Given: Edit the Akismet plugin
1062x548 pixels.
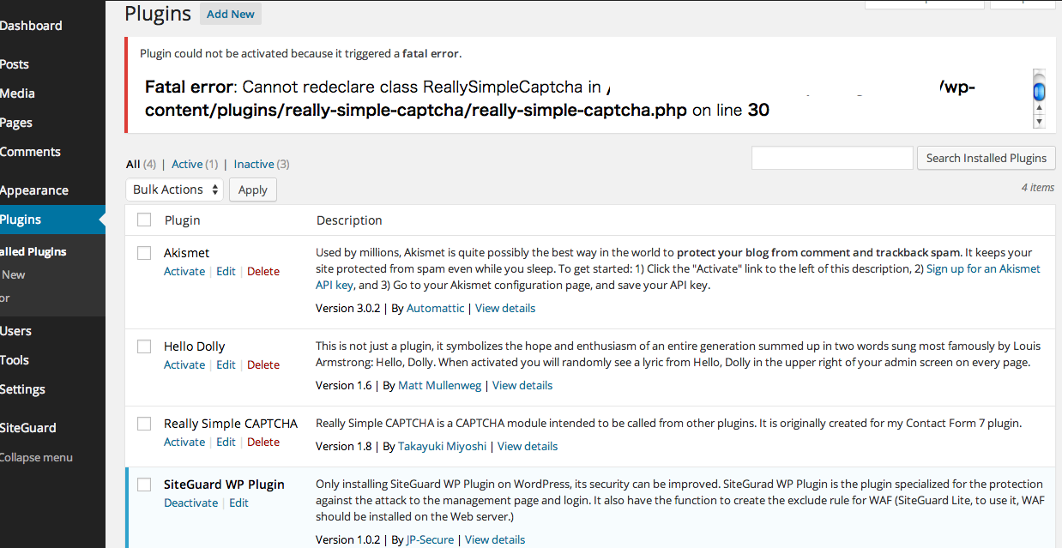Looking at the screenshot, I should click(226, 271).
